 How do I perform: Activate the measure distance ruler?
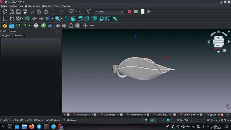tap(115, 19)
